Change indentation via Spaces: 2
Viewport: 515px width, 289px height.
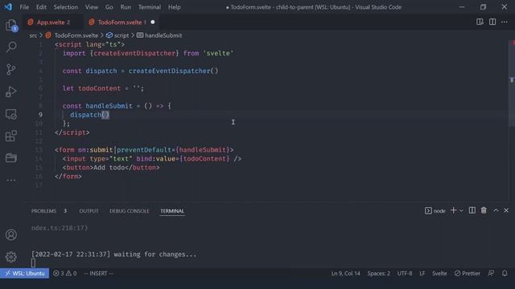pos(379,273)
